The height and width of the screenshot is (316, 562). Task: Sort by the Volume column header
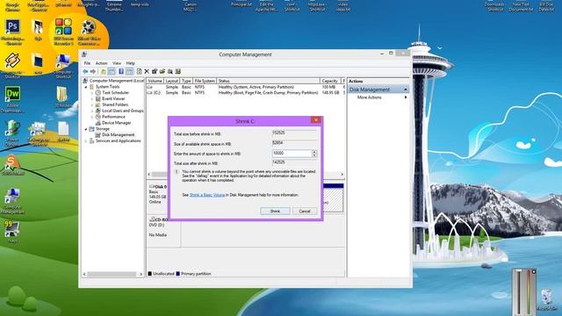(x=155, y=81)
